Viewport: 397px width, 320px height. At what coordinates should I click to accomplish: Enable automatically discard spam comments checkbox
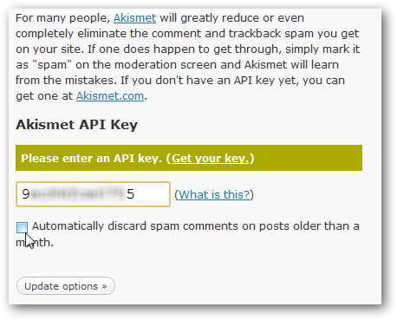click(x=22, y=227)
